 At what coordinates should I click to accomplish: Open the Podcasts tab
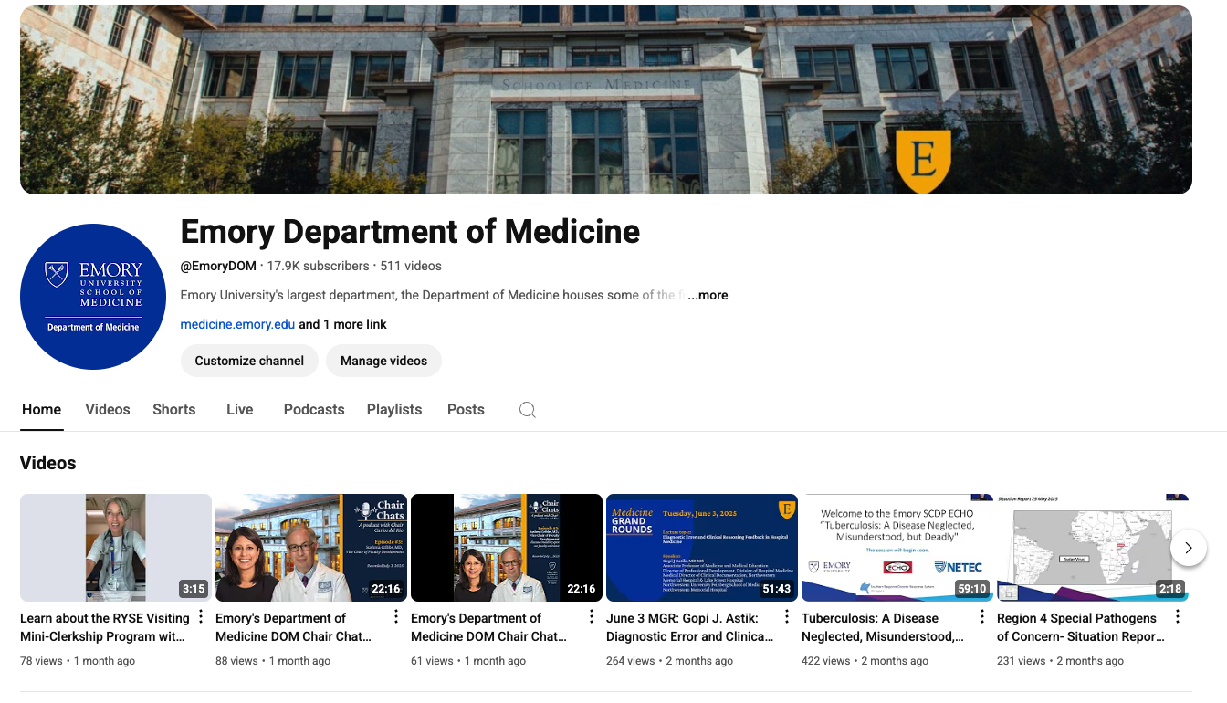(313, 410)
